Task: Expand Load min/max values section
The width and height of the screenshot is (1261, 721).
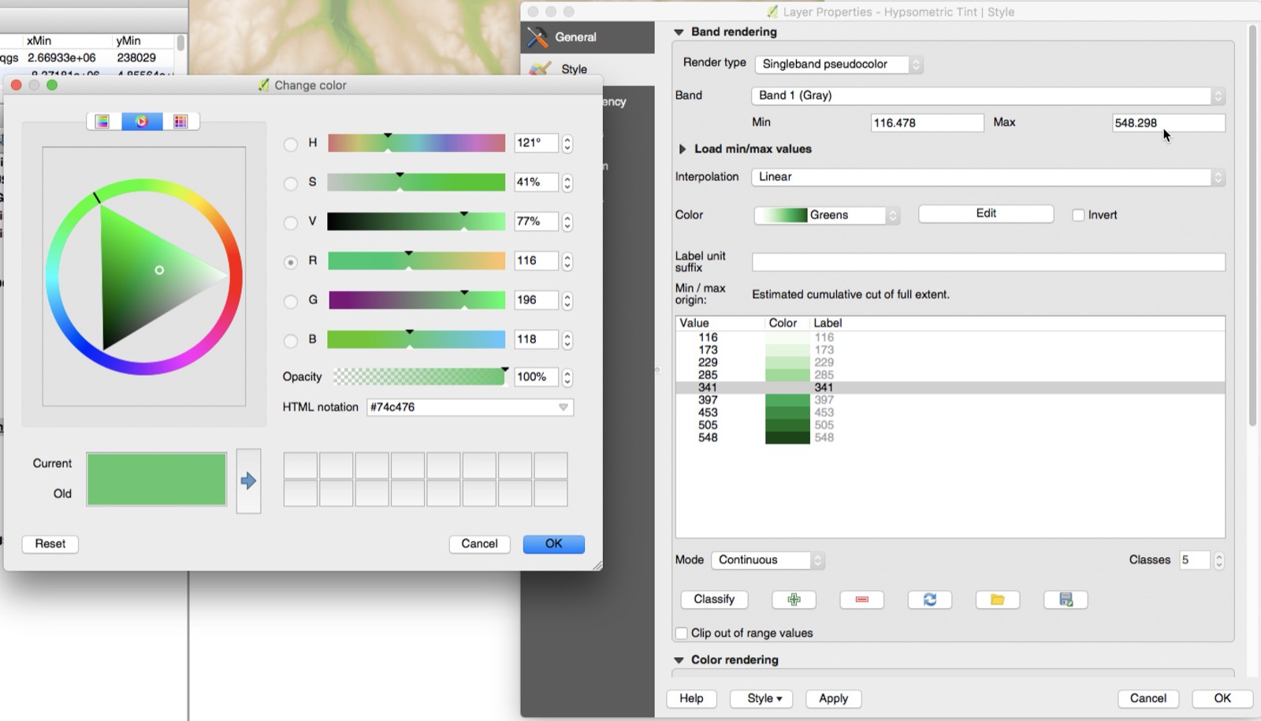Action: tap(683, 149)
